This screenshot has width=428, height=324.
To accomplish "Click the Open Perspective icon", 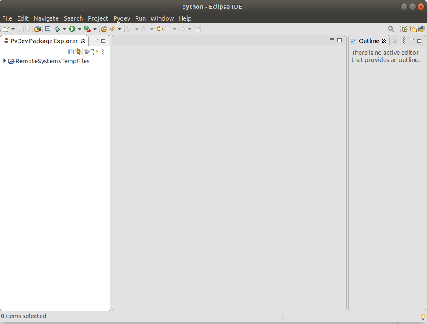I will (405, 29).
